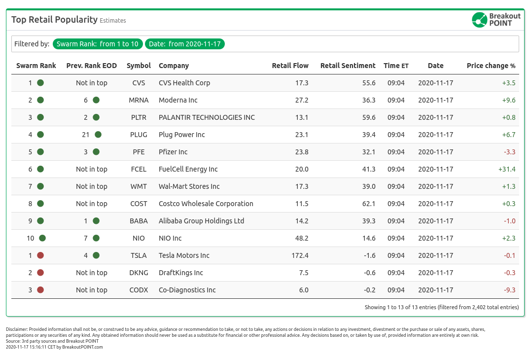The width and height of the screenshot is (530, 357).
Task: Click the Tesla Motors Inc row
Action: pyautogui.click(x=184, y=255)
